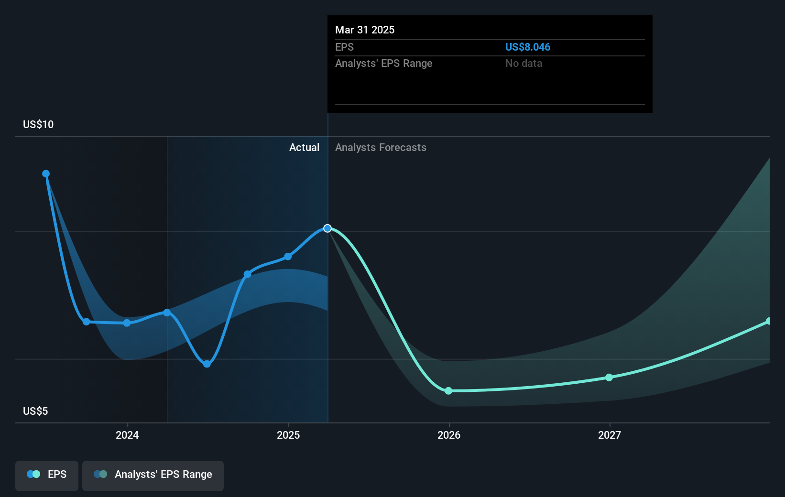Click the lowest actual EPS point in mid-2024
The height and width of the screenshot is (497, 785).
coord(207,364)
